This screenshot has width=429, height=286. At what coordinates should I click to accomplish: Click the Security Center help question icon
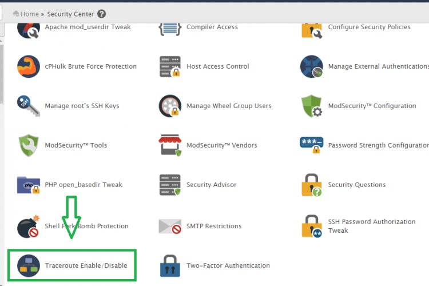[x=101, y=14]
